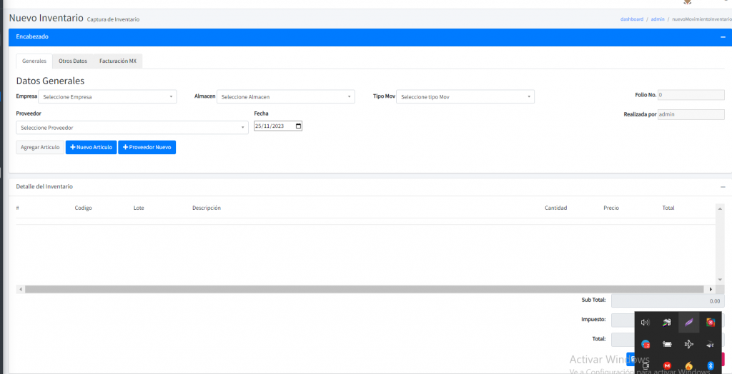732x374 pixels.
Task: Collapse the Encabezado panel with minus icon
Action: [722, 36]
